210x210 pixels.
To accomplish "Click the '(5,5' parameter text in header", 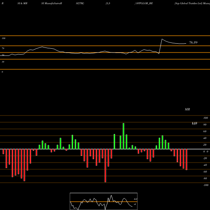I will coord(108,3).
